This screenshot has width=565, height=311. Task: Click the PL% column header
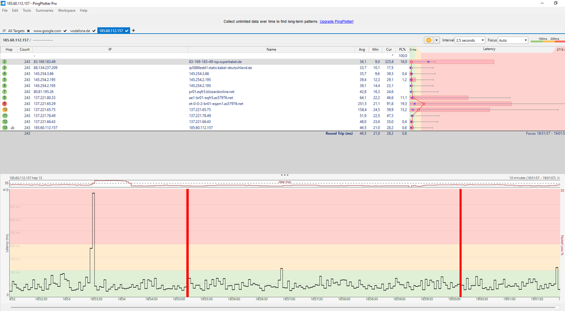tap(402, 49)
